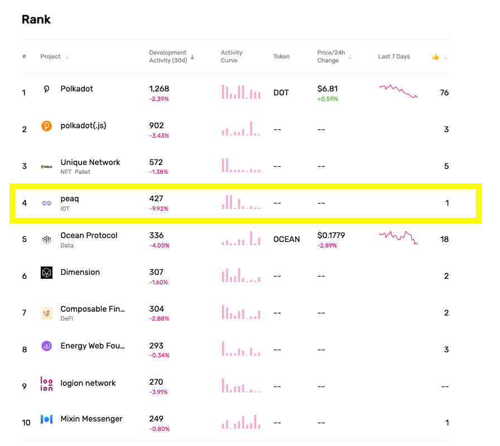
Task: Click the Data tag under Ocean Protocol
Action: pyautogui.click(x=67, y=246)
